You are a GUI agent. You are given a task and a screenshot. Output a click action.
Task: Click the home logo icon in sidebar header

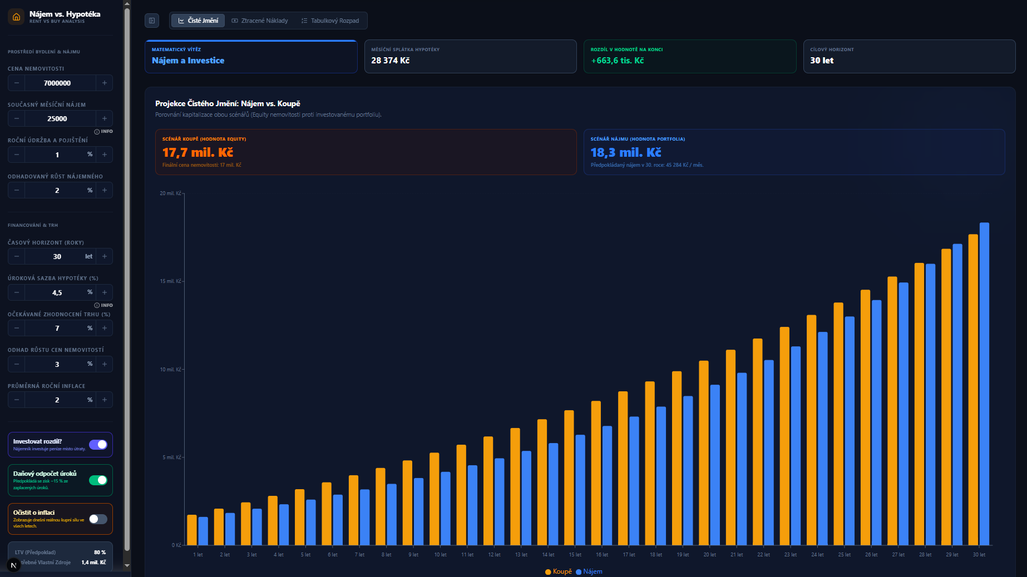(16, 17)
